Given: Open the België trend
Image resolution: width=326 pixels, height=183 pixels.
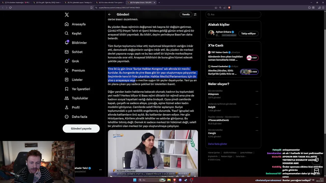Looking at the screenshot, I should pyautogui.click(x=212, y=107).
